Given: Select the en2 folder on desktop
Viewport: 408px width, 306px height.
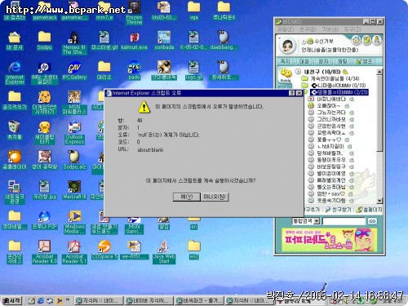Looking at the screenshot, I should click(194, 250).
